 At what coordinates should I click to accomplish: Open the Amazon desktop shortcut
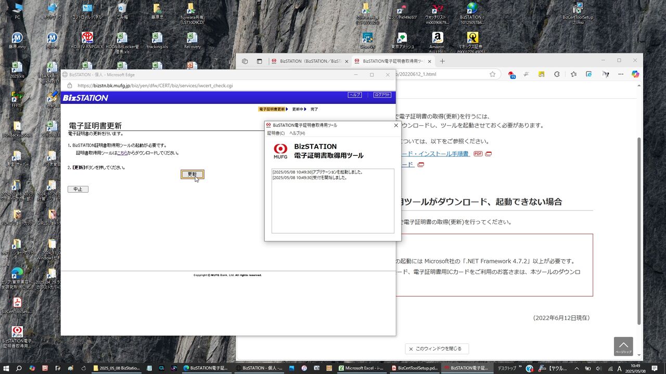437,43
